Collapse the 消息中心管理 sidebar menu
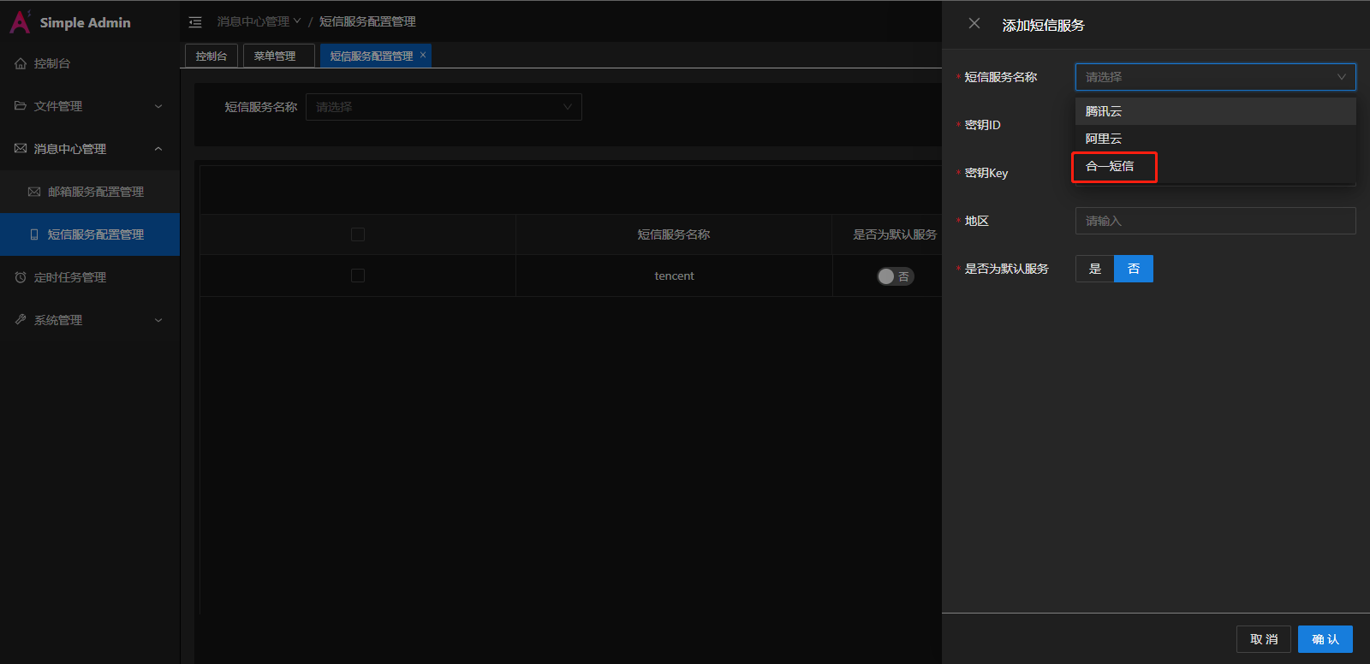This screenshot has width=1370, height=664. pyautogui.click(x=90, y=149)
